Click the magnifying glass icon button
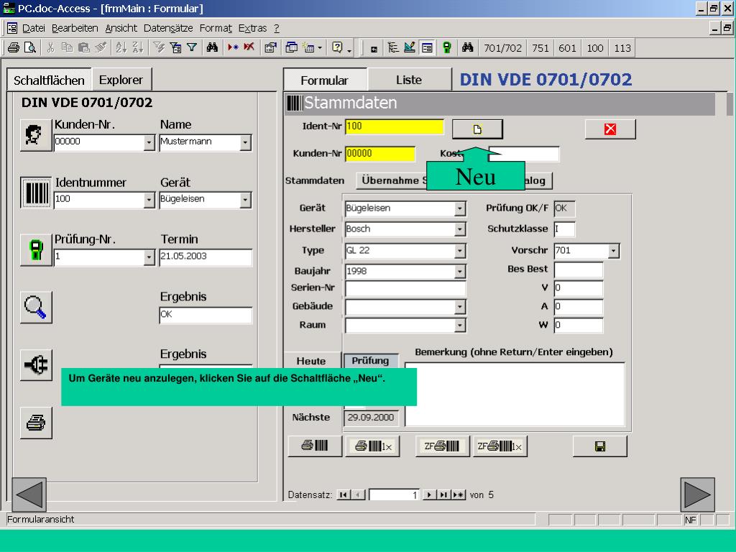The width and height of the screenshot is (736, 552). [x=36, y=308]
